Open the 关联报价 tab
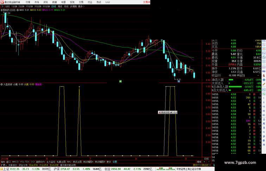The width and height of the screenshot is (266, 171). click(x=13, y=165)
